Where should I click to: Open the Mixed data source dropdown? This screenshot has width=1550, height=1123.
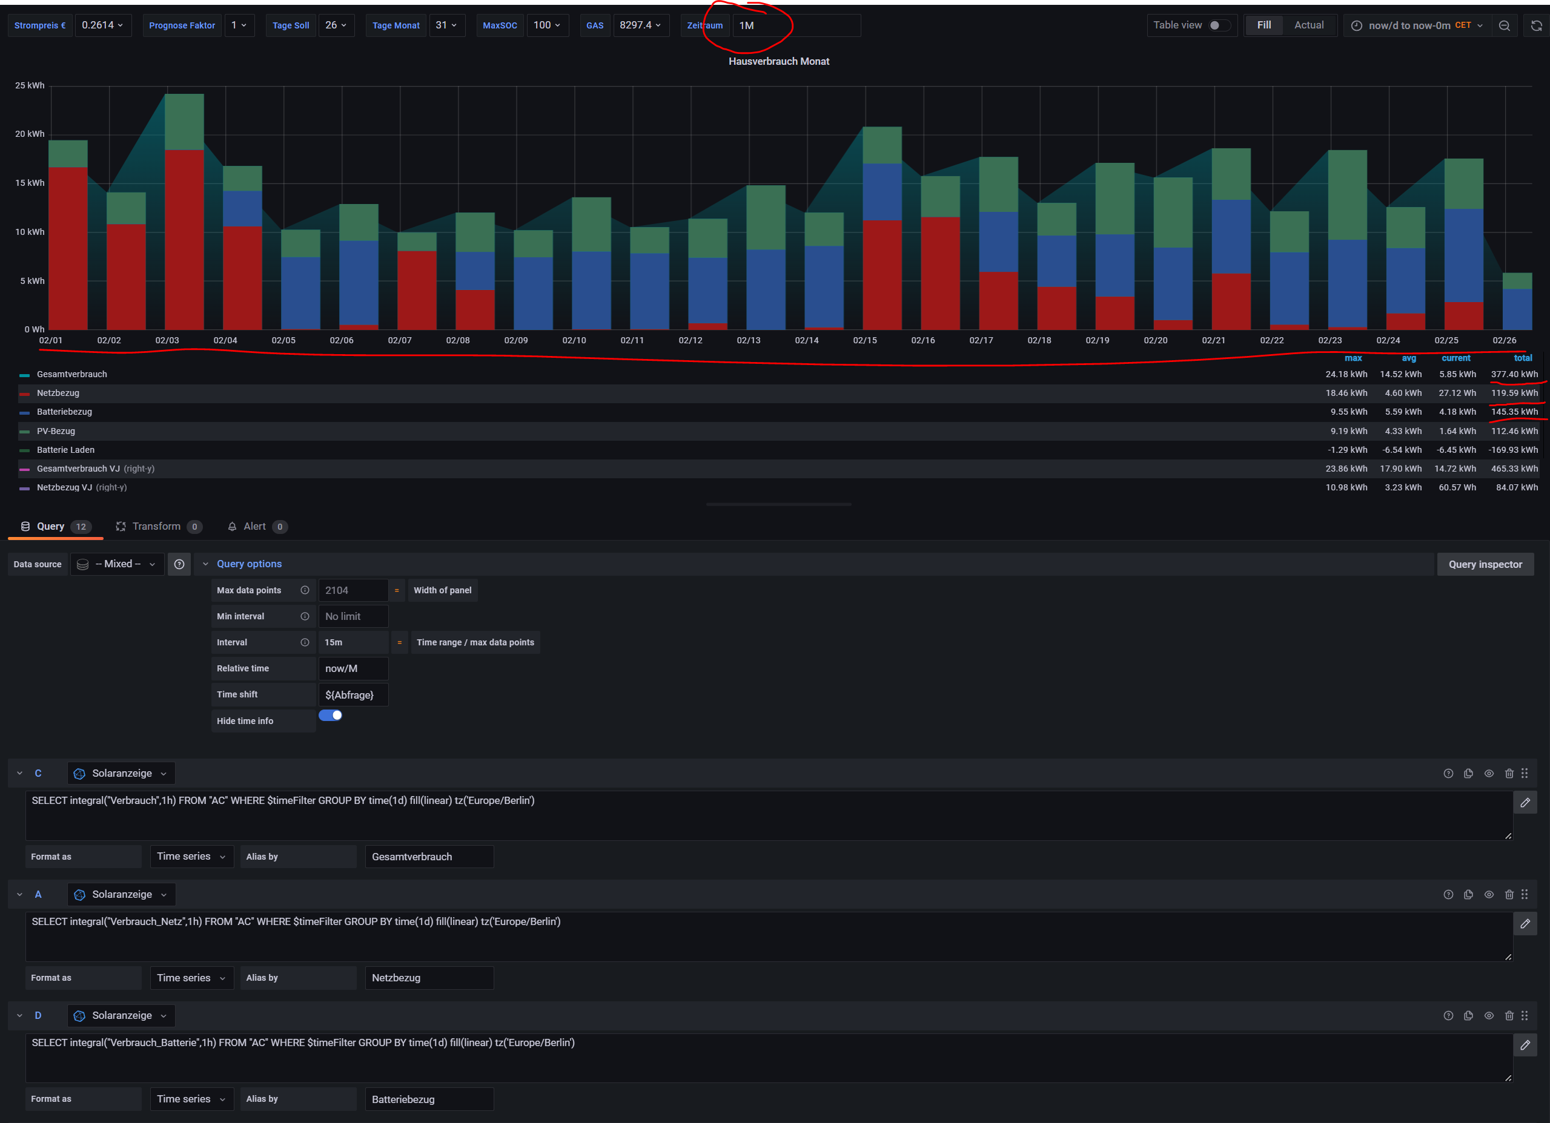tap(117, 564)
